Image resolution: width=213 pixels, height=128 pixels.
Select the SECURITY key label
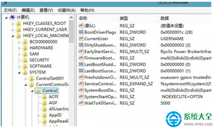pyautogui.click(x=39, y=60)
